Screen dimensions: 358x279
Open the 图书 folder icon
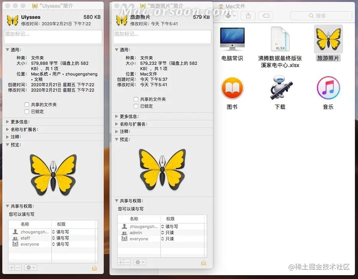pyautogui.click(x=232, y=88)
